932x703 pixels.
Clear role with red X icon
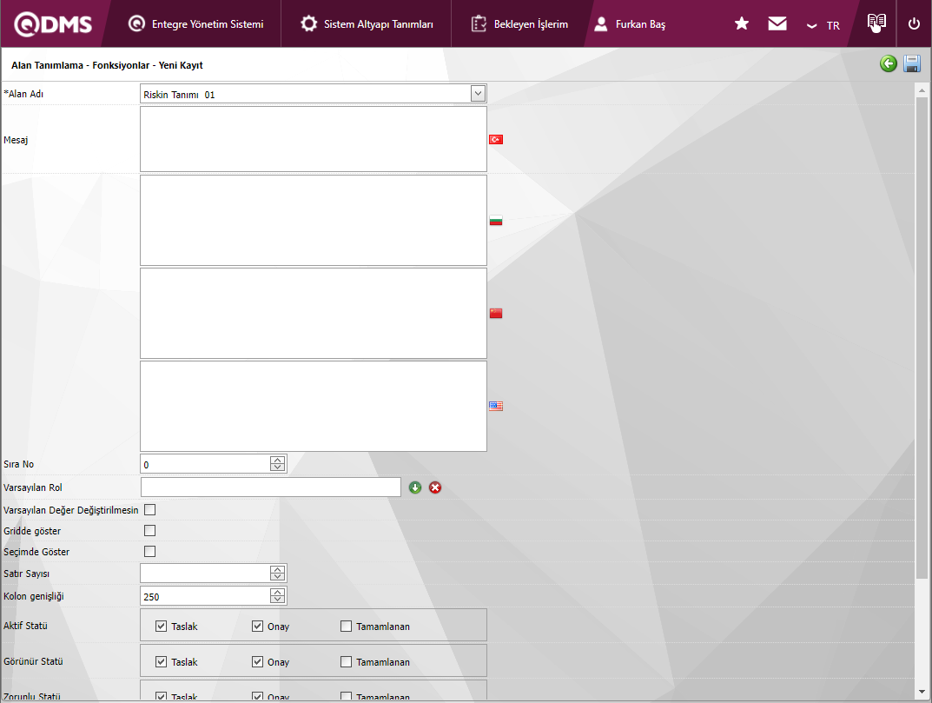[435, 487]
